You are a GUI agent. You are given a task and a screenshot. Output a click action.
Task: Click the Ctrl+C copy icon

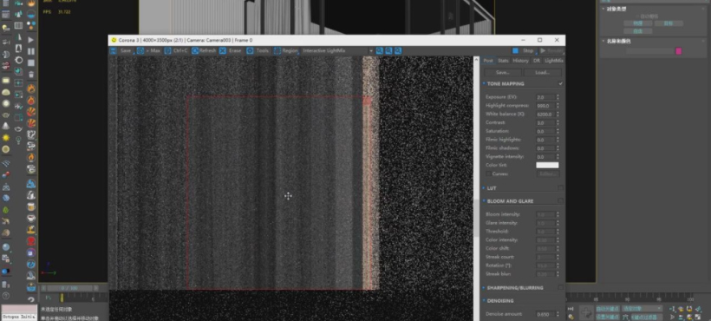click(x=167, y=51)
